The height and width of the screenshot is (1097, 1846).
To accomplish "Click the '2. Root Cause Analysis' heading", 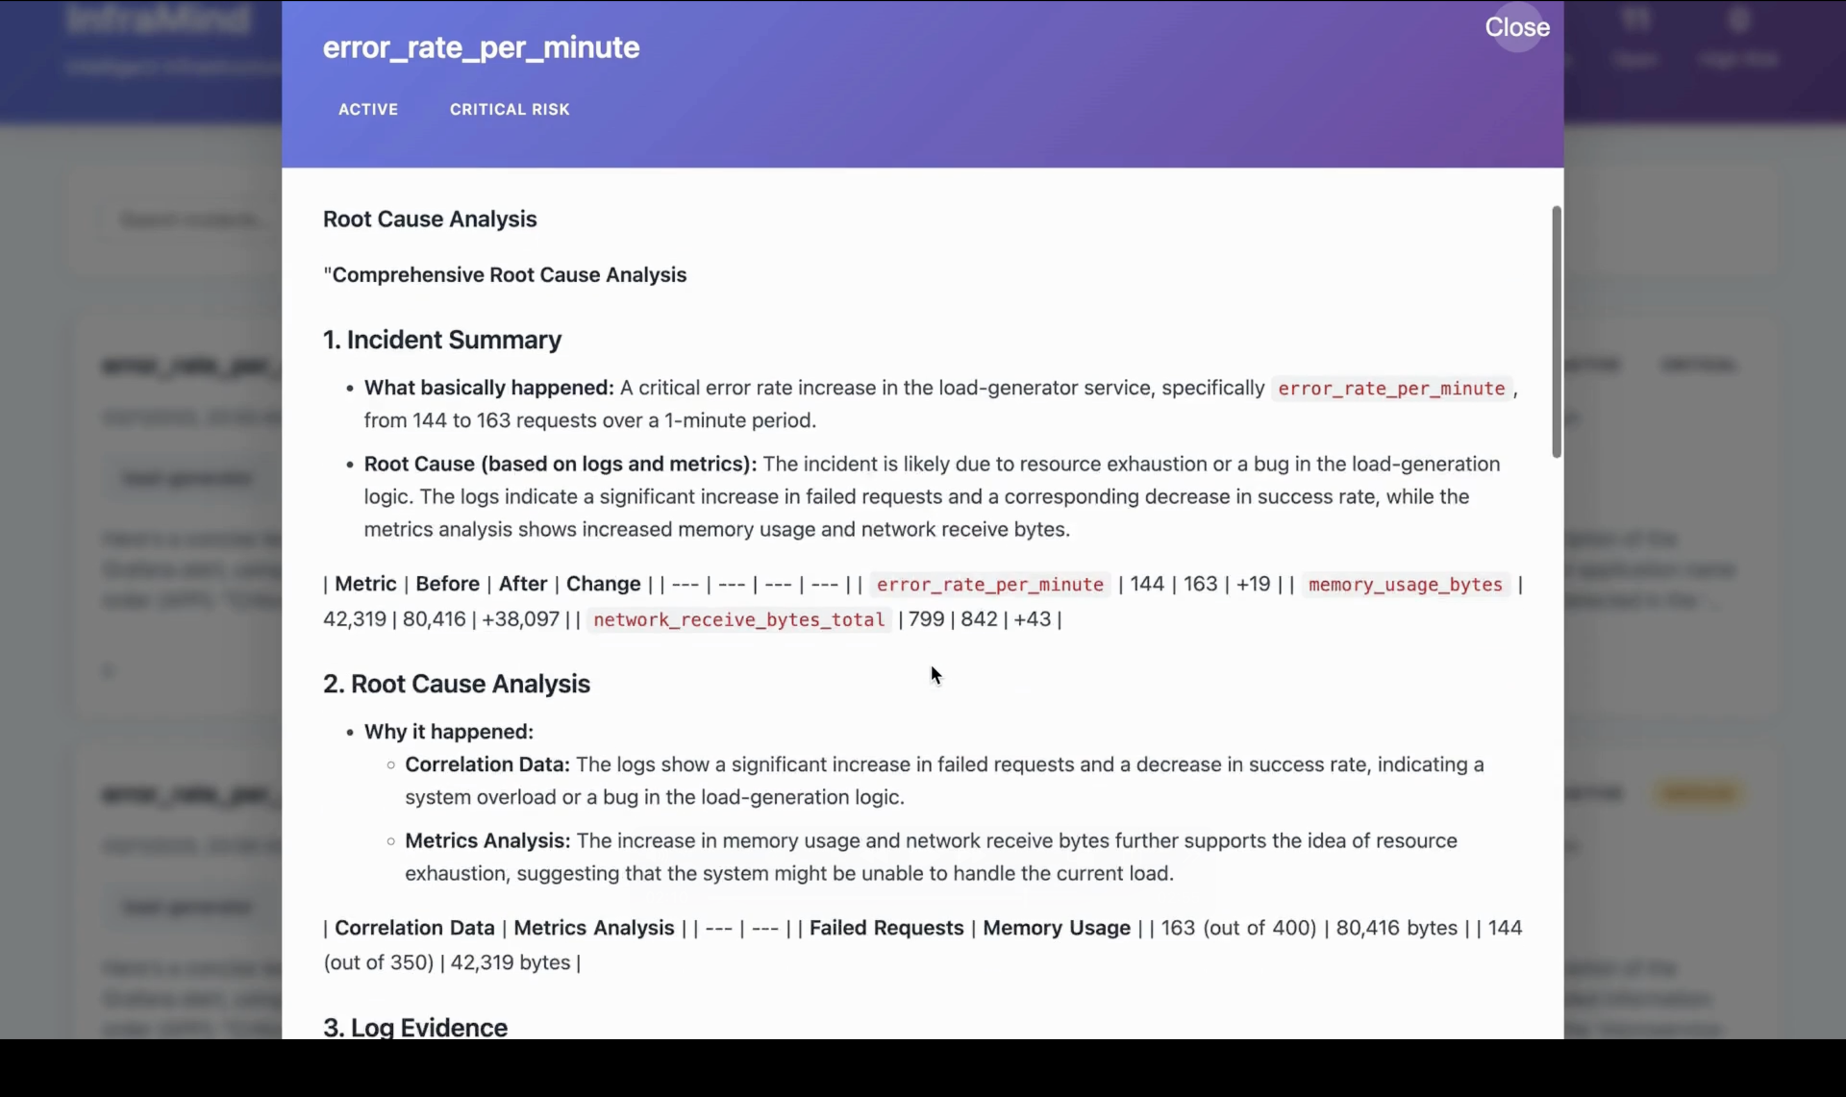I will (456, 684).
